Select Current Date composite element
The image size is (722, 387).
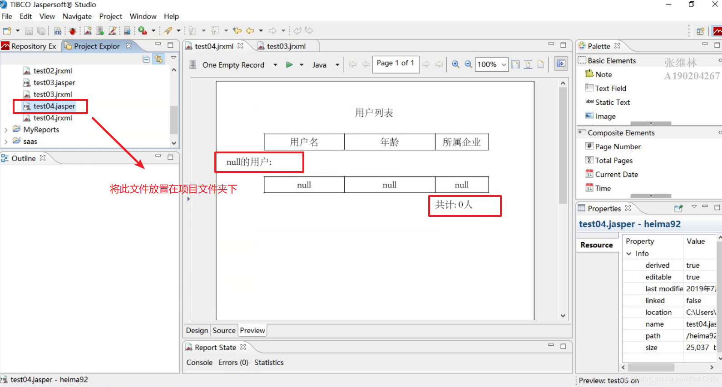click(612, 174)
